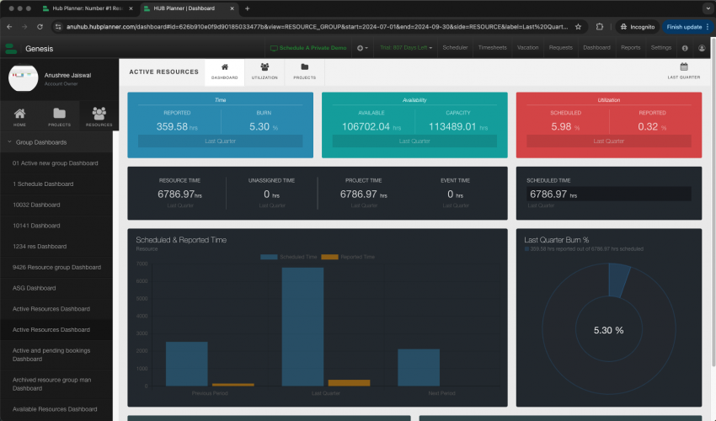
Task: Click the info icon in top navigation
Action: pos(685,48)
